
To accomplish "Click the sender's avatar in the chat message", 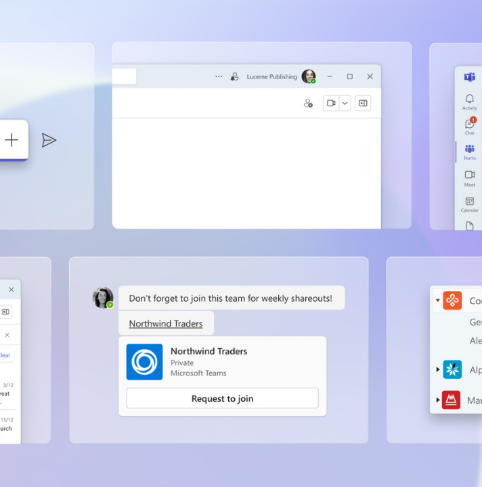I will [x=103, y=298].
